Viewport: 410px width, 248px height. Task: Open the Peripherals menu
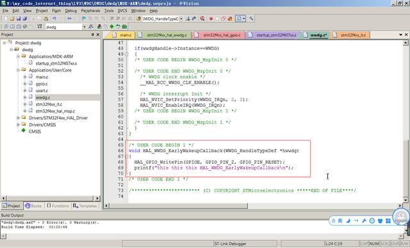[x=90, y=11]
